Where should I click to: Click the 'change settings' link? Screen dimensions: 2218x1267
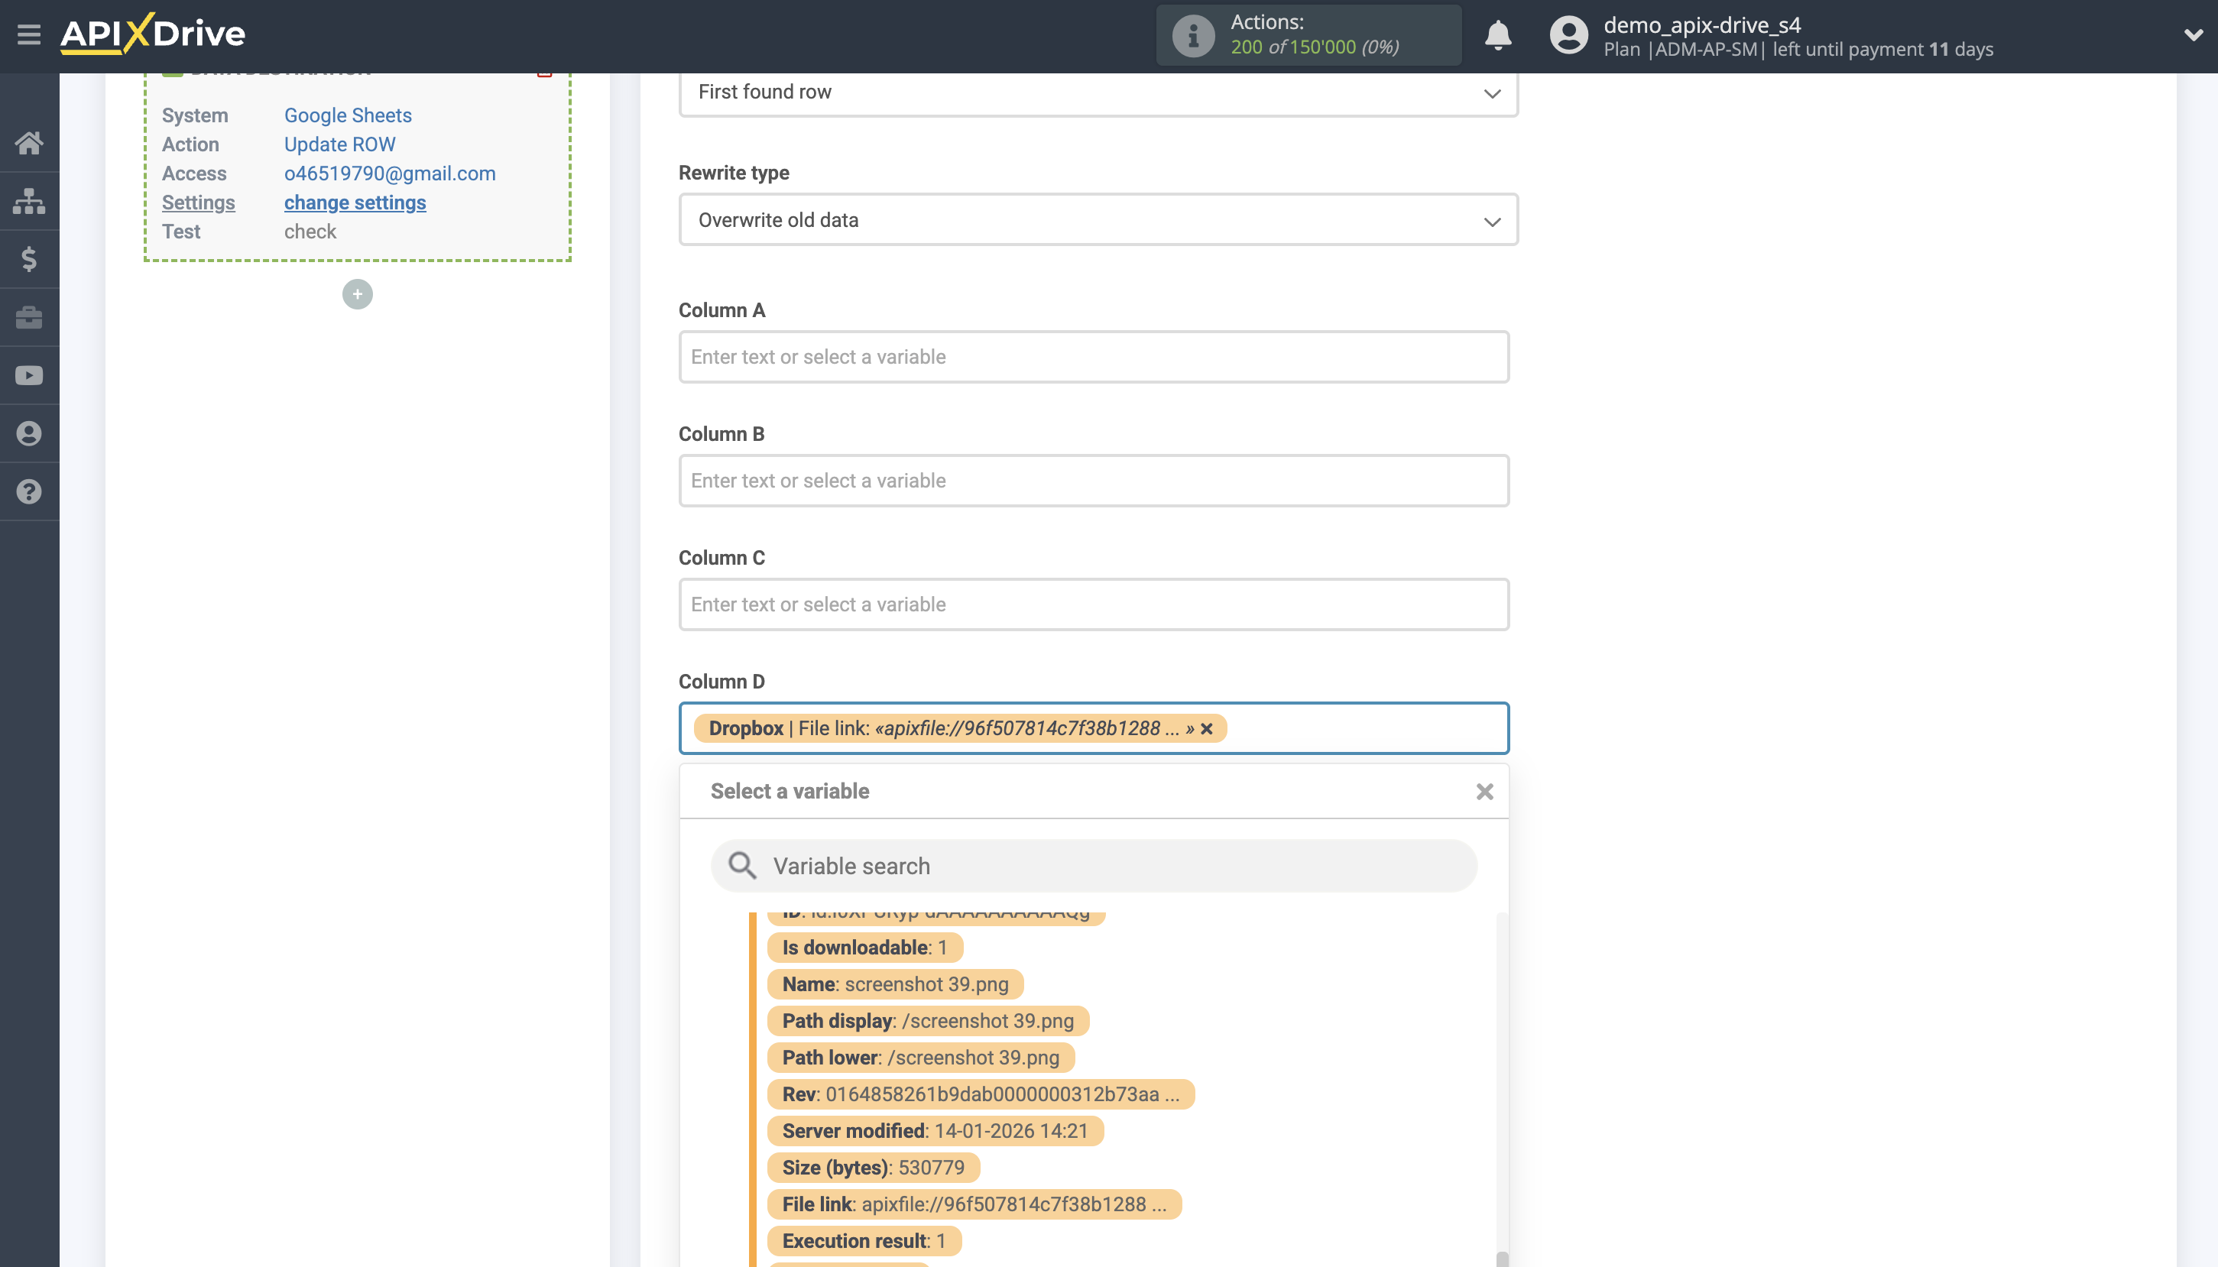355,202
